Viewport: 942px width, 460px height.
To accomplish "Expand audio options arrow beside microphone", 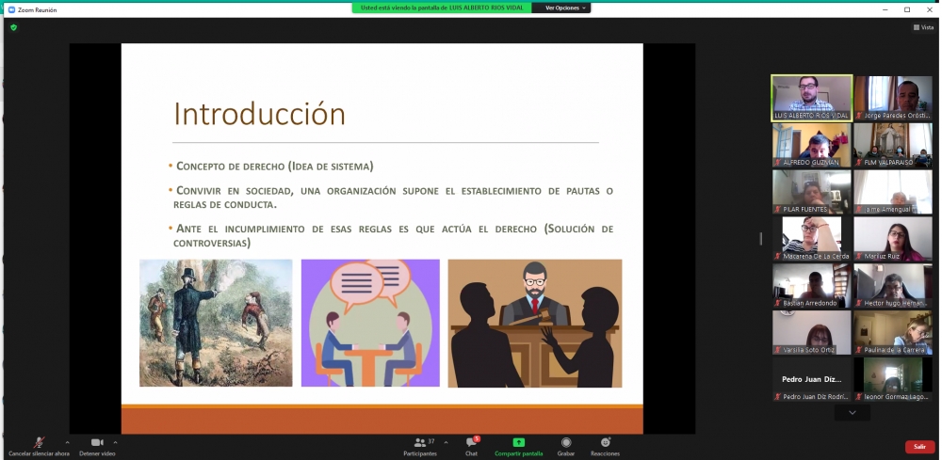I will [x=67, y=441].
